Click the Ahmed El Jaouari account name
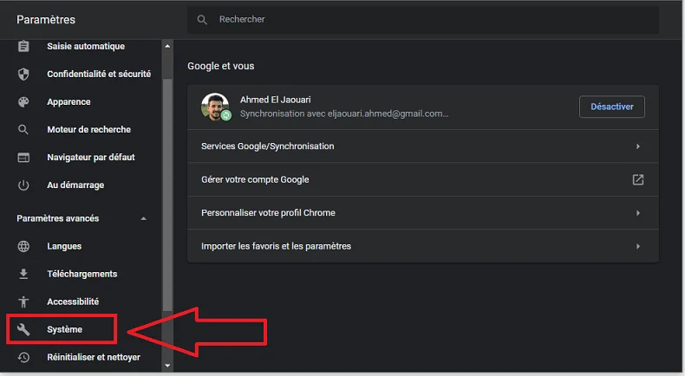Screen dimensions: 685x376 [275, 100]
